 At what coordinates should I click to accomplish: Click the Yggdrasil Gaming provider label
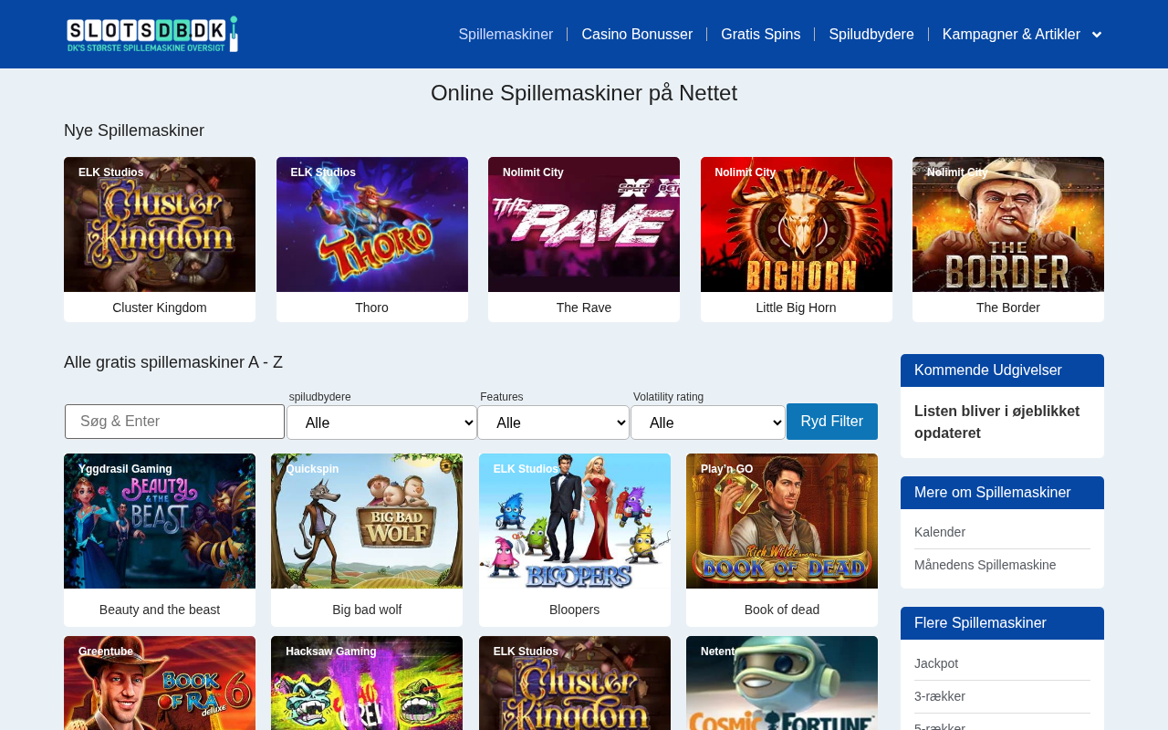tap(125, 469)
